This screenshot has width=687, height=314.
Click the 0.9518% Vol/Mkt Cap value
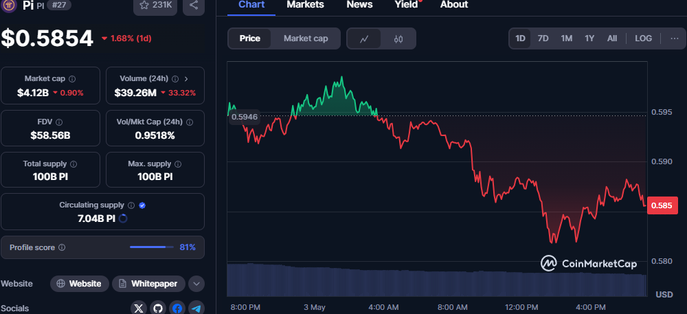point(155,135)
